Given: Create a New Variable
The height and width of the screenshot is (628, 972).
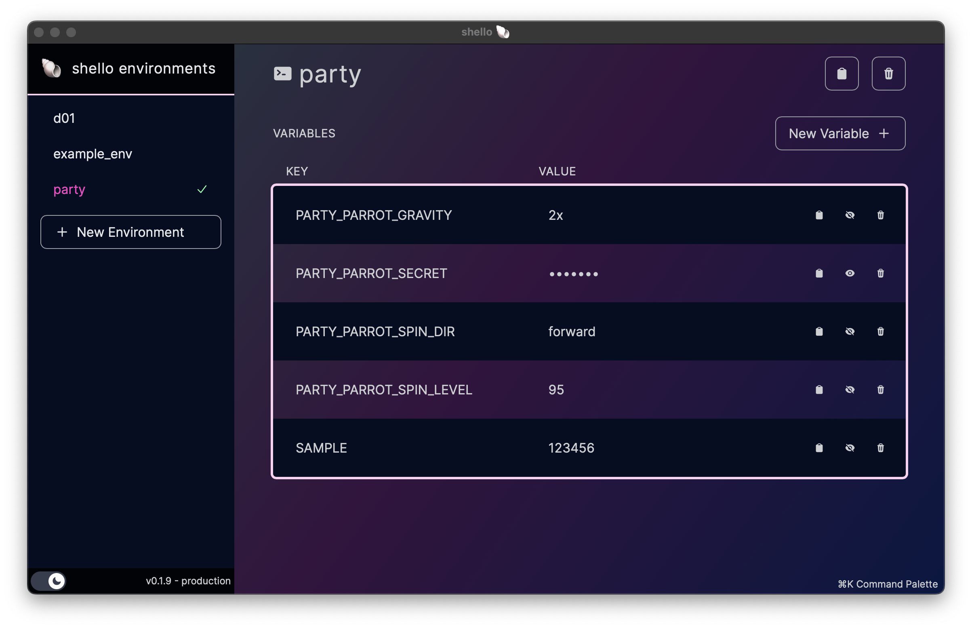Looking at the screenshot, I should pos(839,133).
